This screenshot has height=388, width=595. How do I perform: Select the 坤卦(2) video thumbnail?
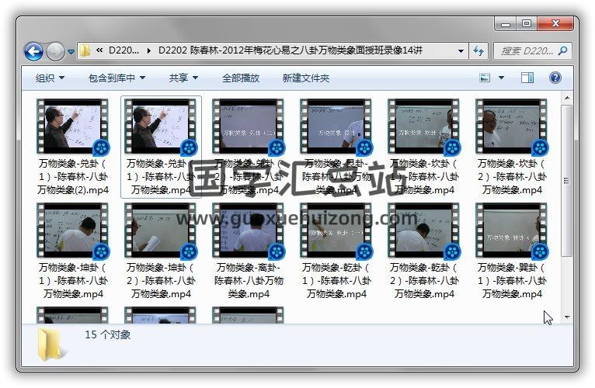[x=160, y=230]
